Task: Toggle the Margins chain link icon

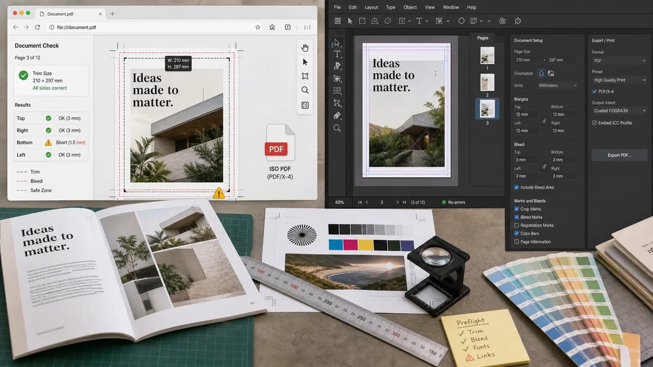Action: pos(544,121)
